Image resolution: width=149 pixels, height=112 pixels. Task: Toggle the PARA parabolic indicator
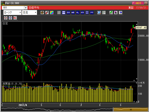point(87,13)
